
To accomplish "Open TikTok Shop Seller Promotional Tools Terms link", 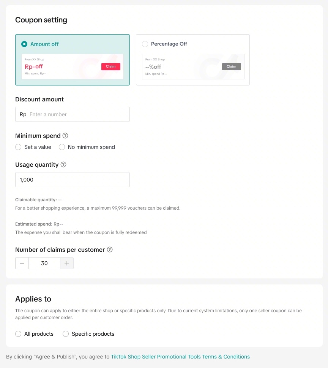I will click(180, 357).
